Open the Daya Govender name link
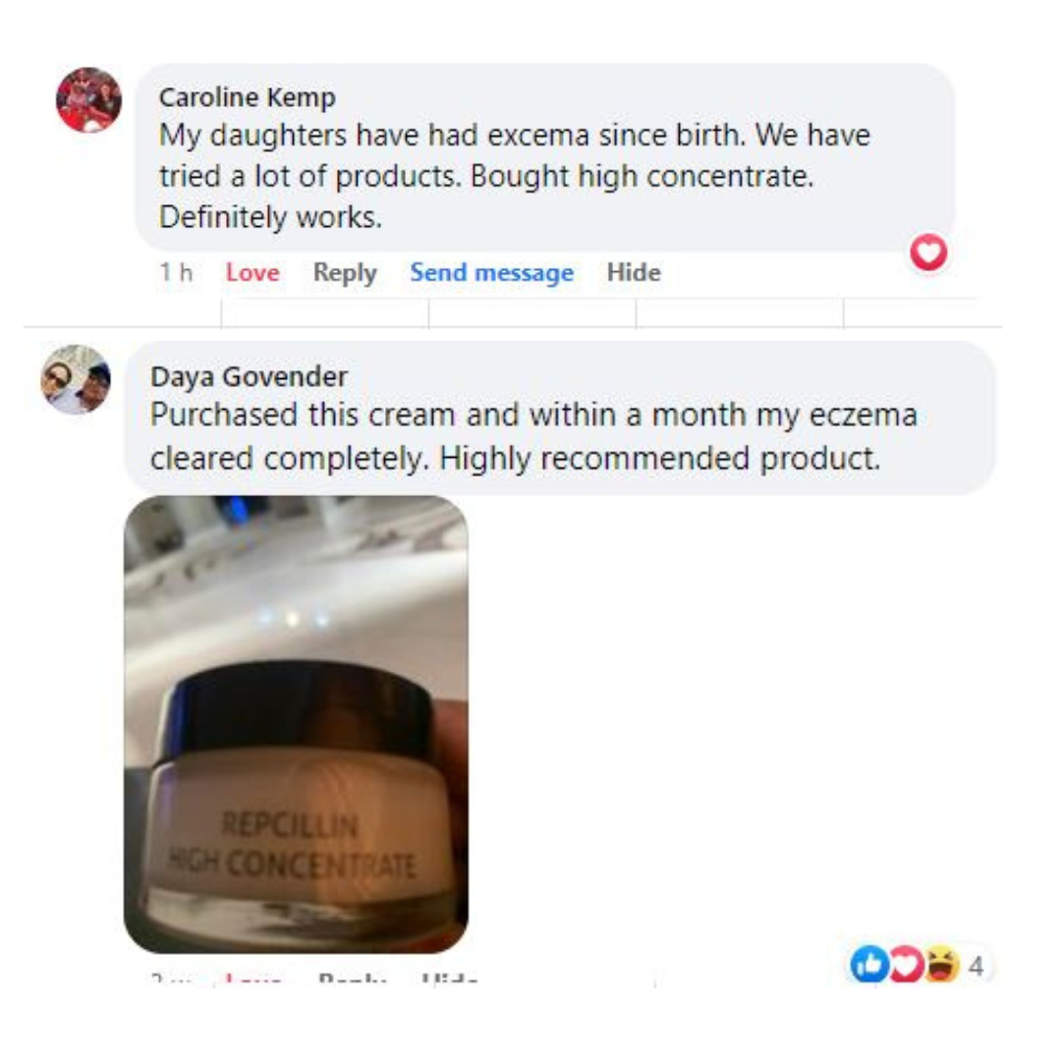This screenshot has height=1061, width=1061. pos(249,376)
